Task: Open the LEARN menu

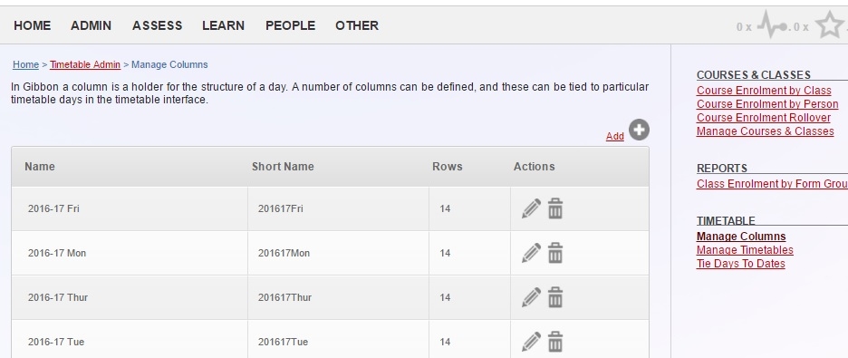Action: pyautogui.click(x=224, y=25)
